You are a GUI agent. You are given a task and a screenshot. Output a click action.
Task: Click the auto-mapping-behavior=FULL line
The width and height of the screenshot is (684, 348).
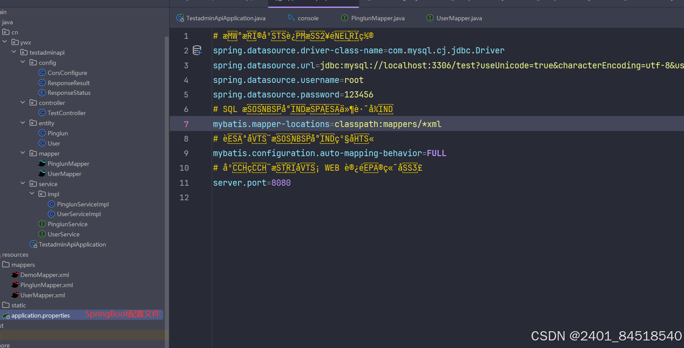330,153
